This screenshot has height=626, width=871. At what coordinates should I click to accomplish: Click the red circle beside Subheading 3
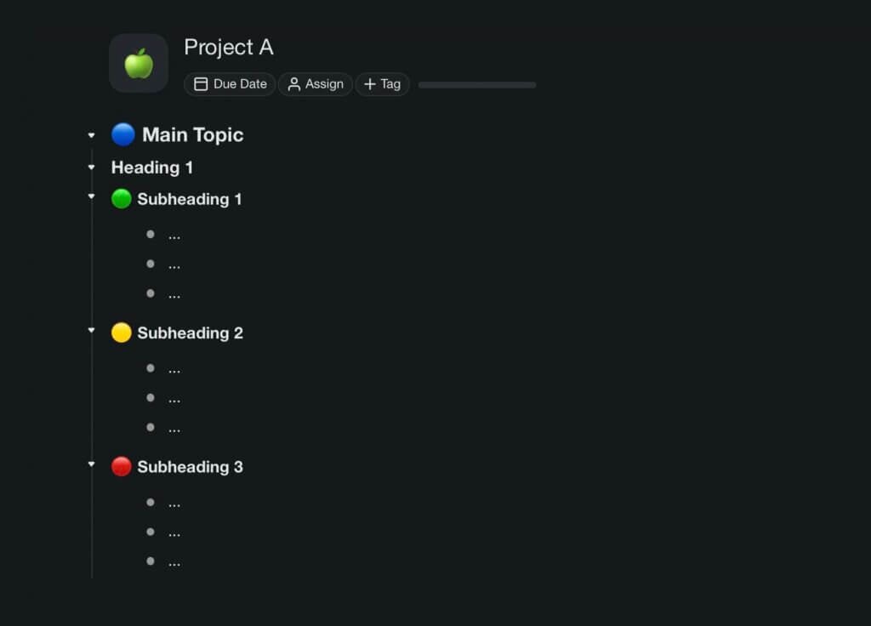(122, 465)
